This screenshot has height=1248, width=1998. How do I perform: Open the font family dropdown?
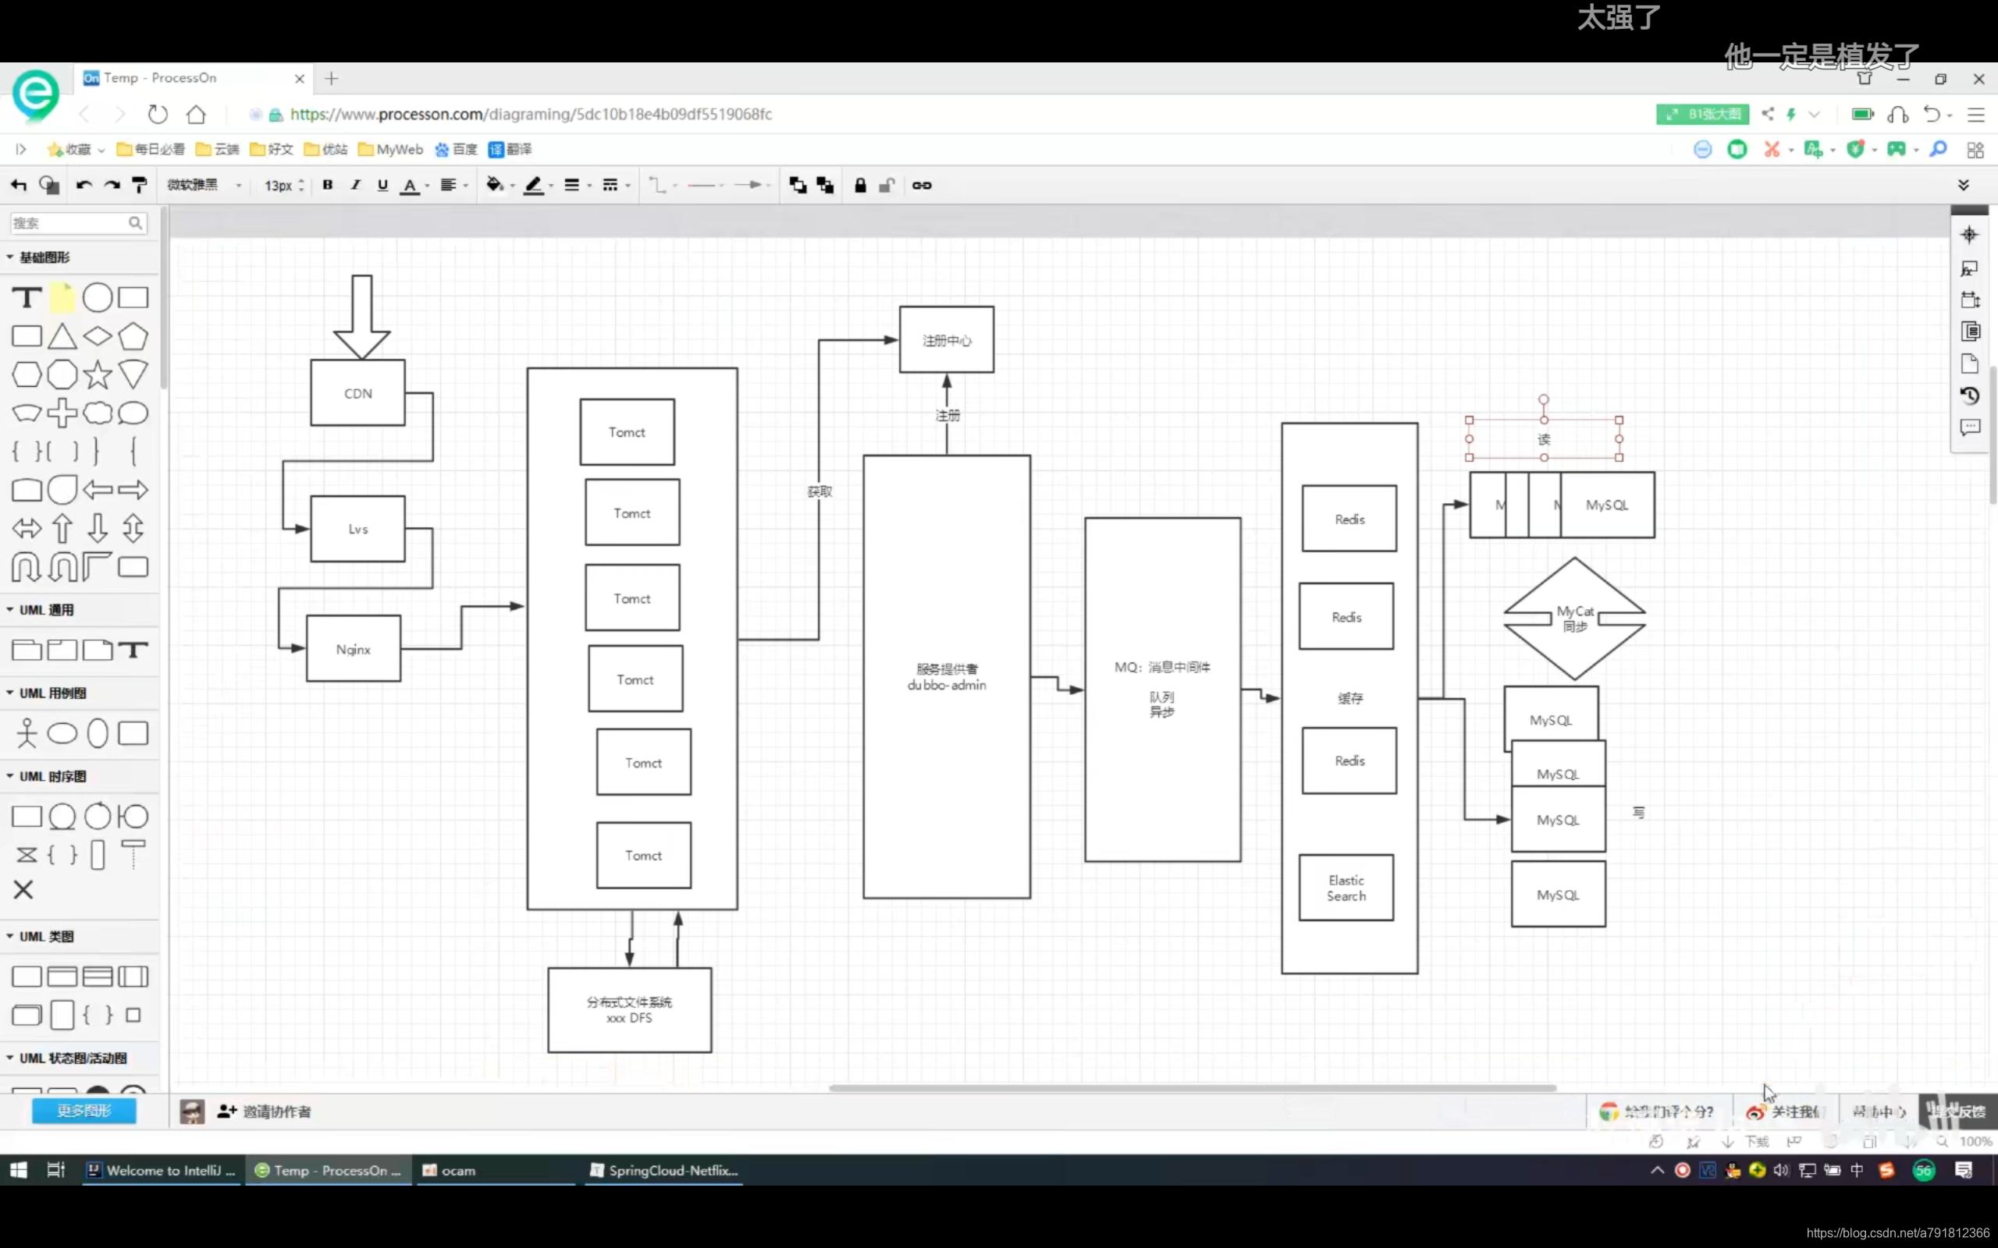[x=204, y=185]
